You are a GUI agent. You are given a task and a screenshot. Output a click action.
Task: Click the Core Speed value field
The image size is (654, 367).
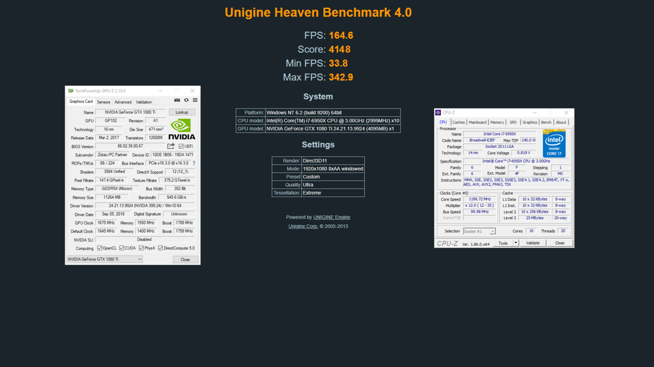(480, 199)
